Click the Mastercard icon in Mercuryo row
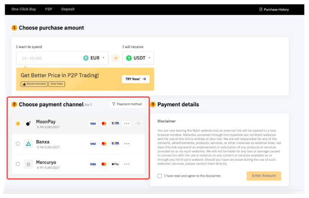This screenshot has width=309, height=198. click(x=104, y=164)
